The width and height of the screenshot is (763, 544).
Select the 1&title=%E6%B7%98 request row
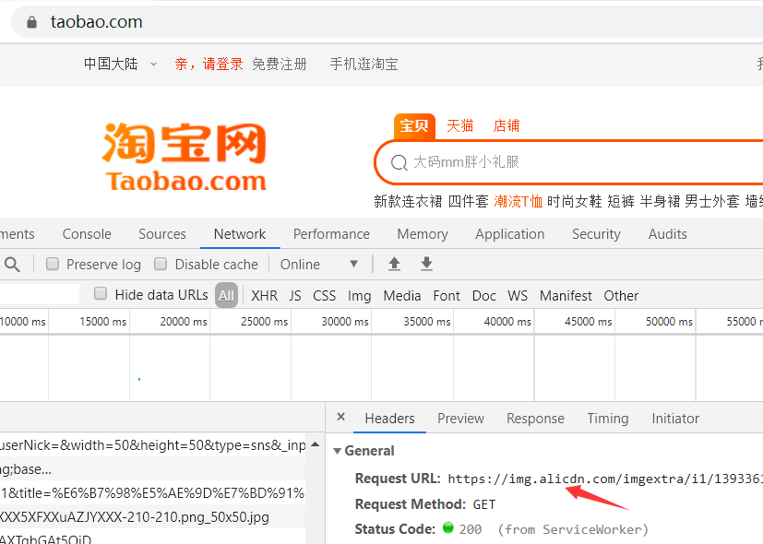(153, 493)
